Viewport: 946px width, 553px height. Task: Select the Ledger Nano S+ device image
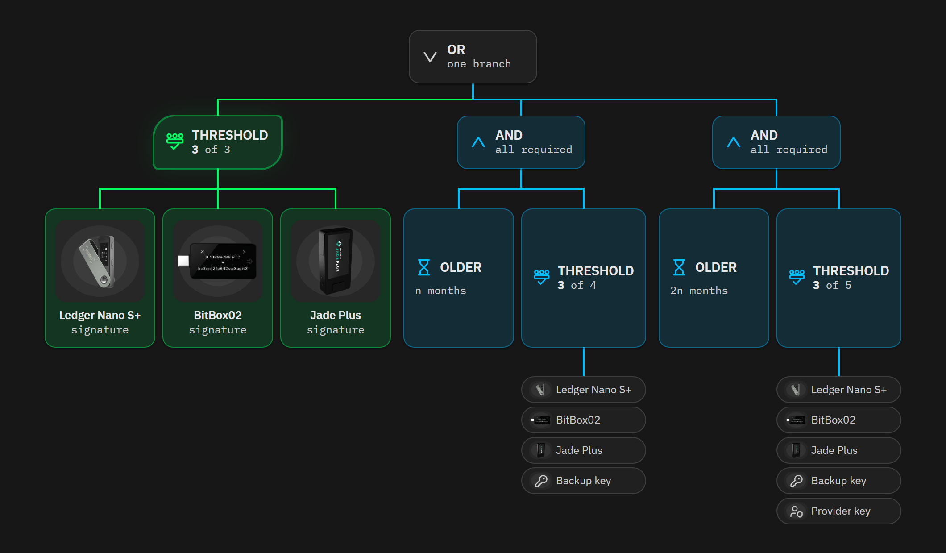100,261
